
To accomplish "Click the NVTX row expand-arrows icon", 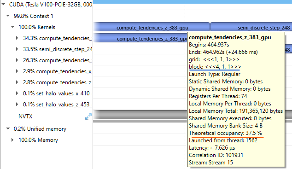I will 88,117.
